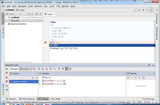The image size is (160, 105).
Task: Click the Run triangle in the top toolbar
Action: click(140, 10)
